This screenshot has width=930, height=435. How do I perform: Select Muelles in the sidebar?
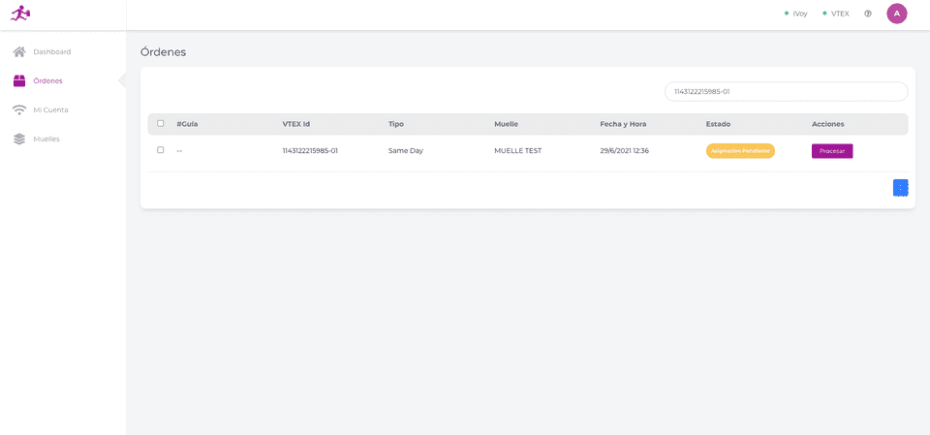46,139
